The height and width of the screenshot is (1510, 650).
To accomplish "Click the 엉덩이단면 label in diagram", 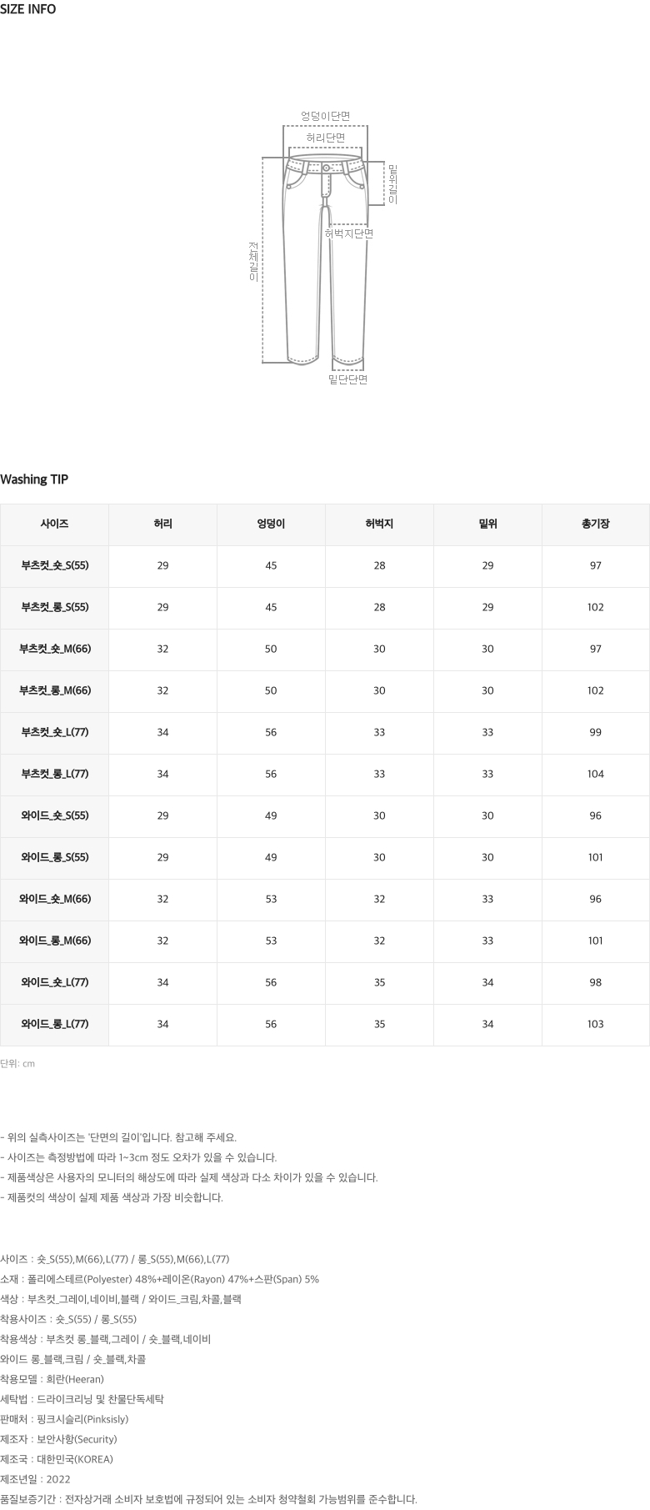I will point(325,117).
